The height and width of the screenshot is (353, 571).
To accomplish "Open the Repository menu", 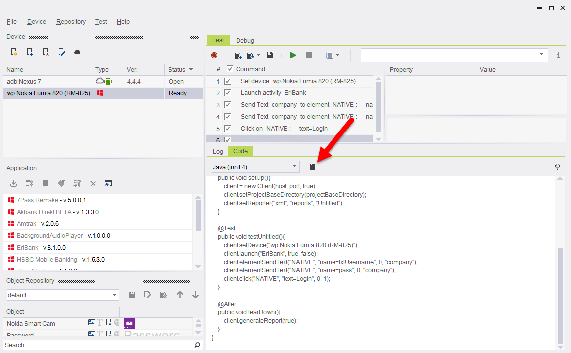I will pyautogui.click(x=71, y=22).
